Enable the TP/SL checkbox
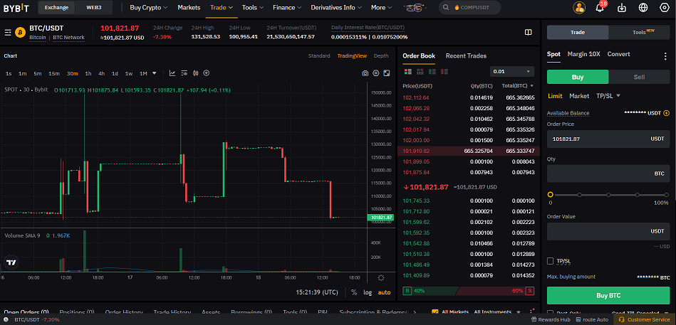 tap(550, 261)
